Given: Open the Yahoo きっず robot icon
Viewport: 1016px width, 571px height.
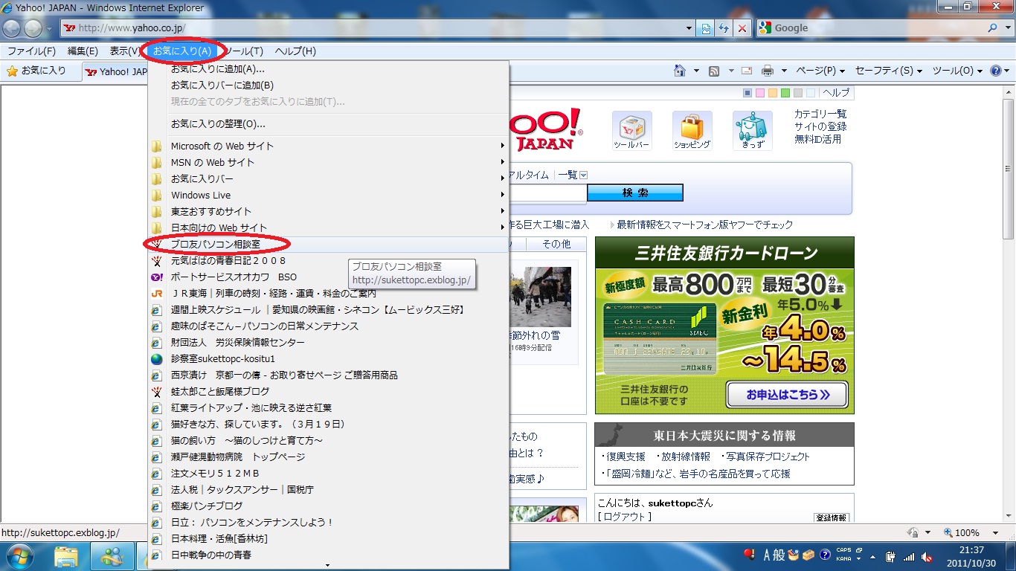Looking at the screenshot, I should 753,132.
